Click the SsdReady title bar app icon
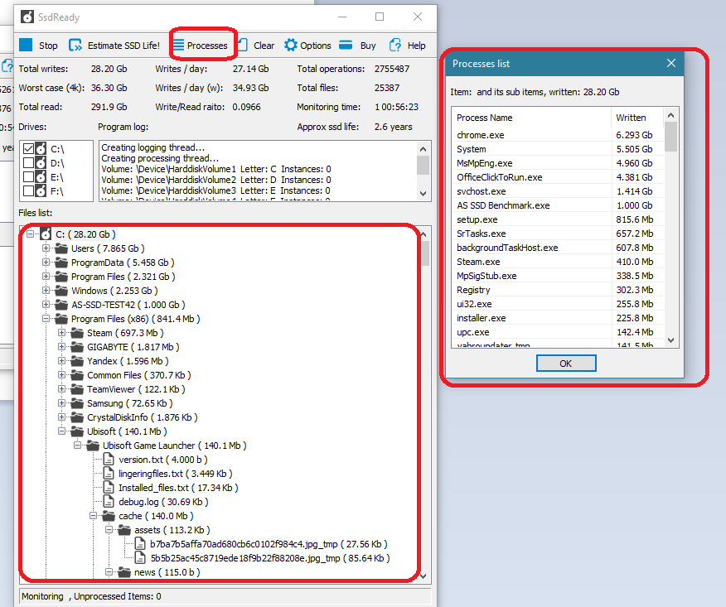Image resolution: width=726 pixels, height=607 pixels. click(x=27, y=17)
